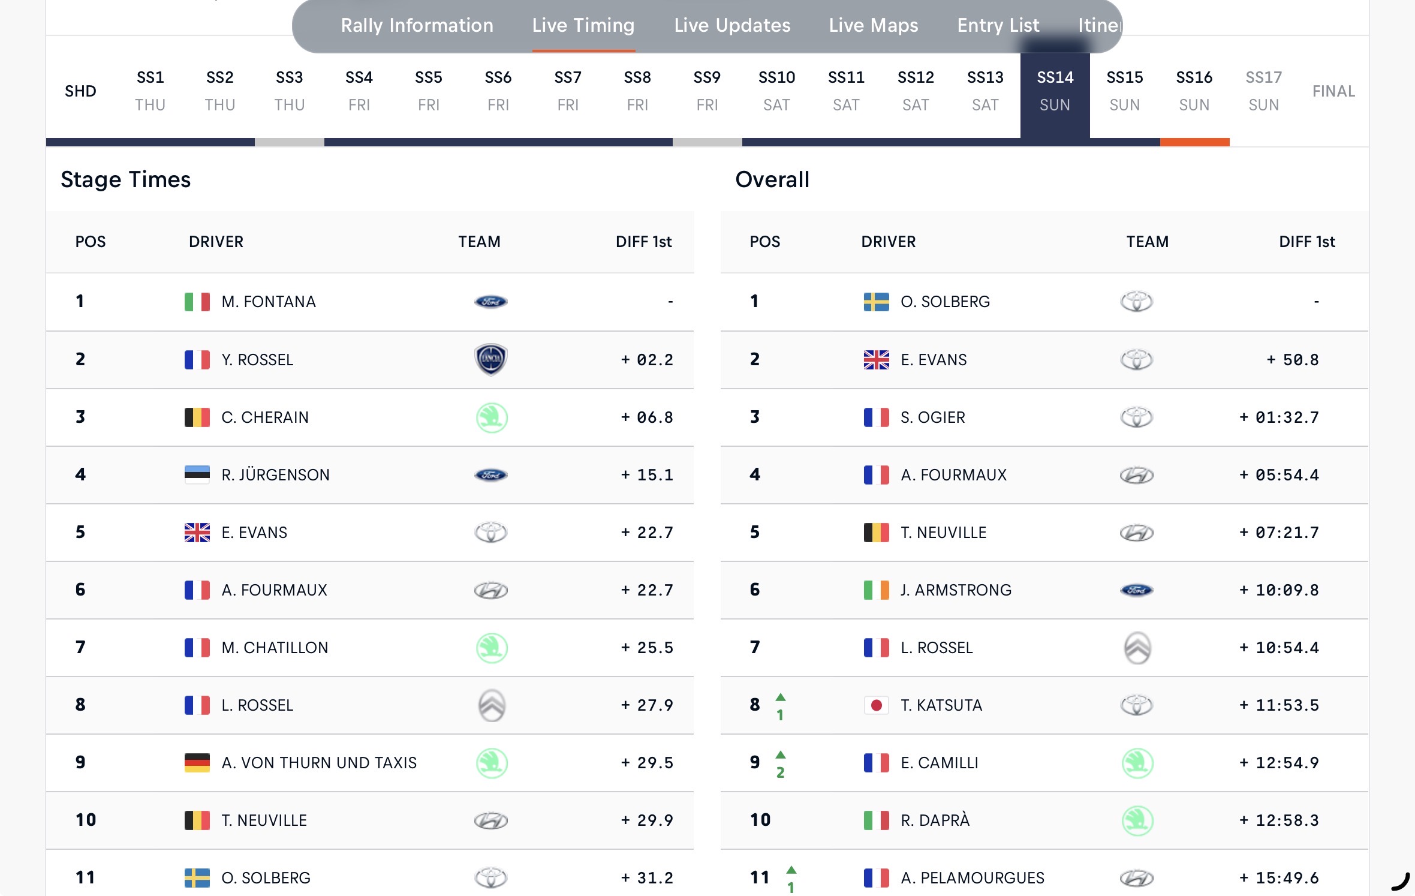The width and height of the screenshot is (1415, 896).
Task: Open M. Fontana driver entry
Action: point(268,302)
